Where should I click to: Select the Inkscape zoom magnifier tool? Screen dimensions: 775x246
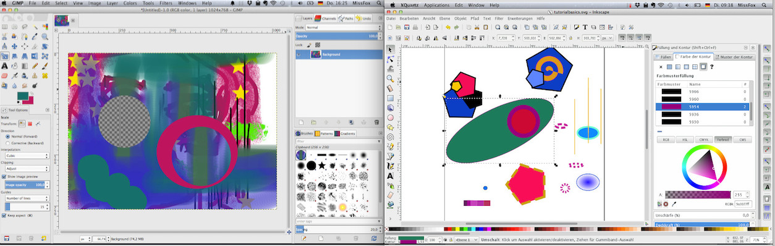click(391, 78)
